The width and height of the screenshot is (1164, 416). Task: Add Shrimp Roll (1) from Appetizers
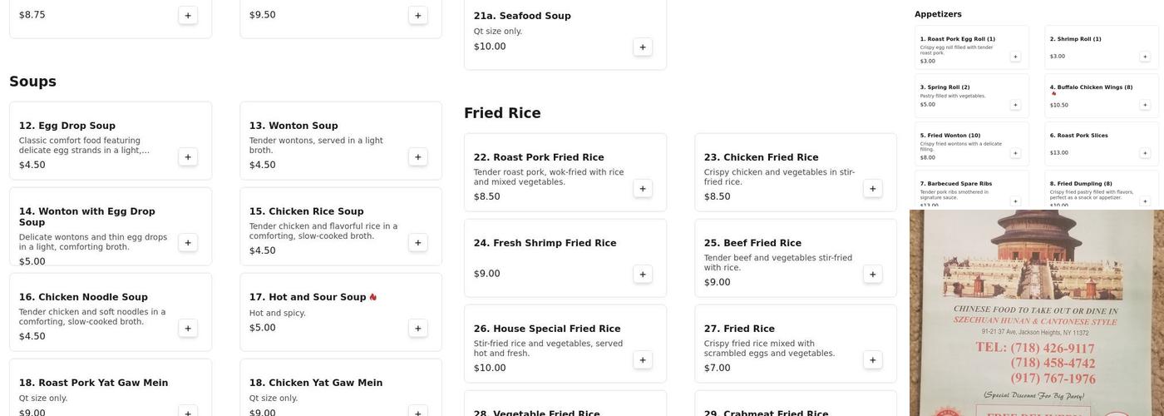pos(1145,57)
